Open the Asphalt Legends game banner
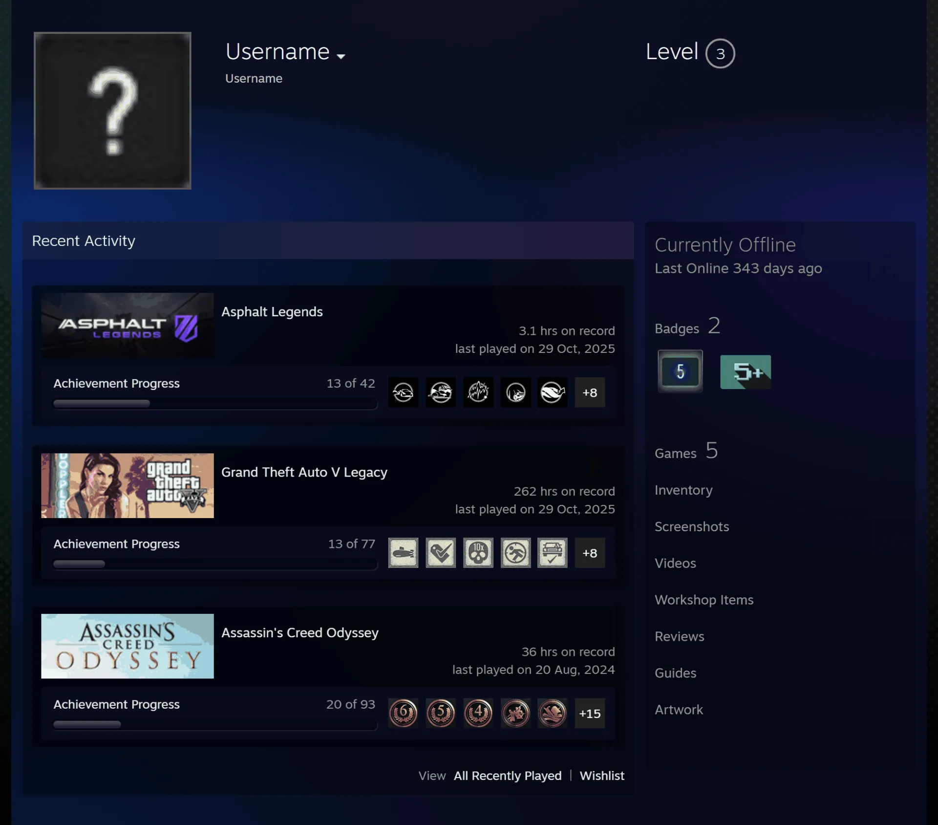The height and width of the screenshot is (825, 938). tap(127, 325)
